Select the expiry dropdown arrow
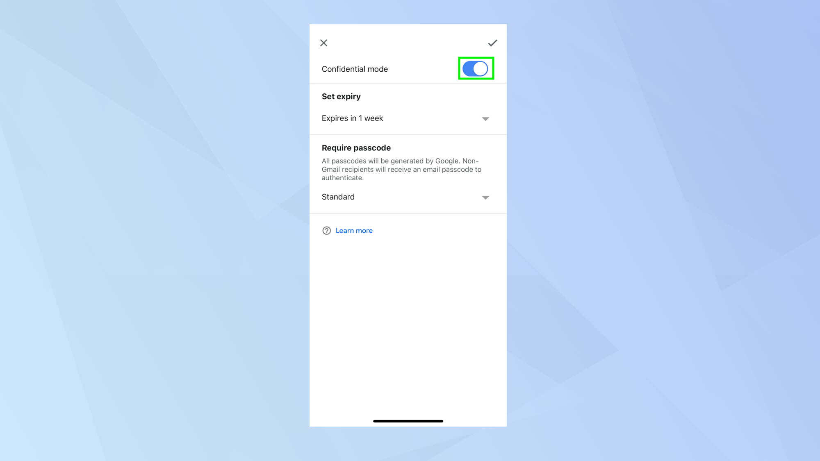Viewport: 820px width, 461px height. click(x=485, y=118)
